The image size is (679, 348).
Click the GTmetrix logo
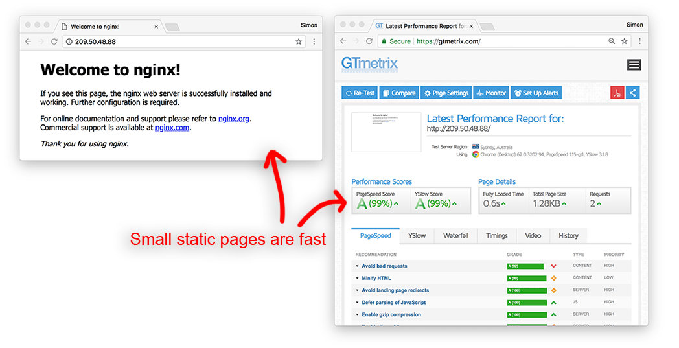[369, 64]
